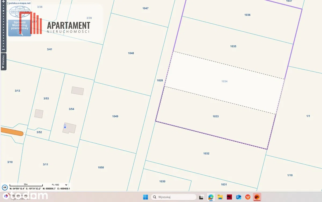Launch Outlook from the taskbar
The height and width of the screenshot is (202, 322).
click(238, 197)
